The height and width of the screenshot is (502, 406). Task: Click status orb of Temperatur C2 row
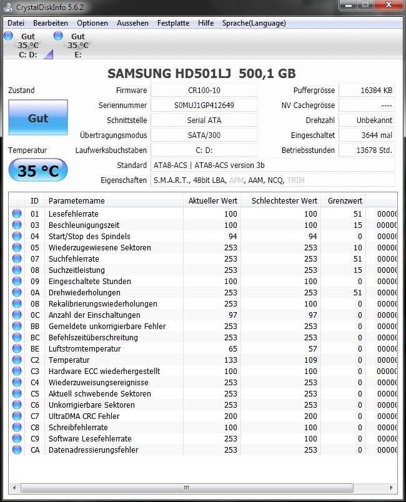pyautogui.click(x=17, y=360)
